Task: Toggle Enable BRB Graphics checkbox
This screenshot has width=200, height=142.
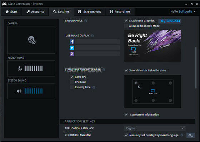Action: coord(126,21)
